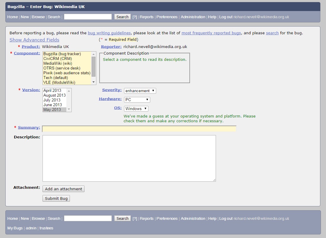Select May 2013 version

point(54,110)
